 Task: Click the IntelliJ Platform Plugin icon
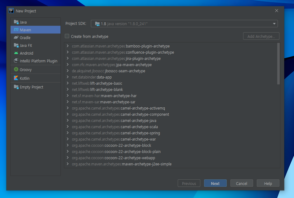pos(16,61)
